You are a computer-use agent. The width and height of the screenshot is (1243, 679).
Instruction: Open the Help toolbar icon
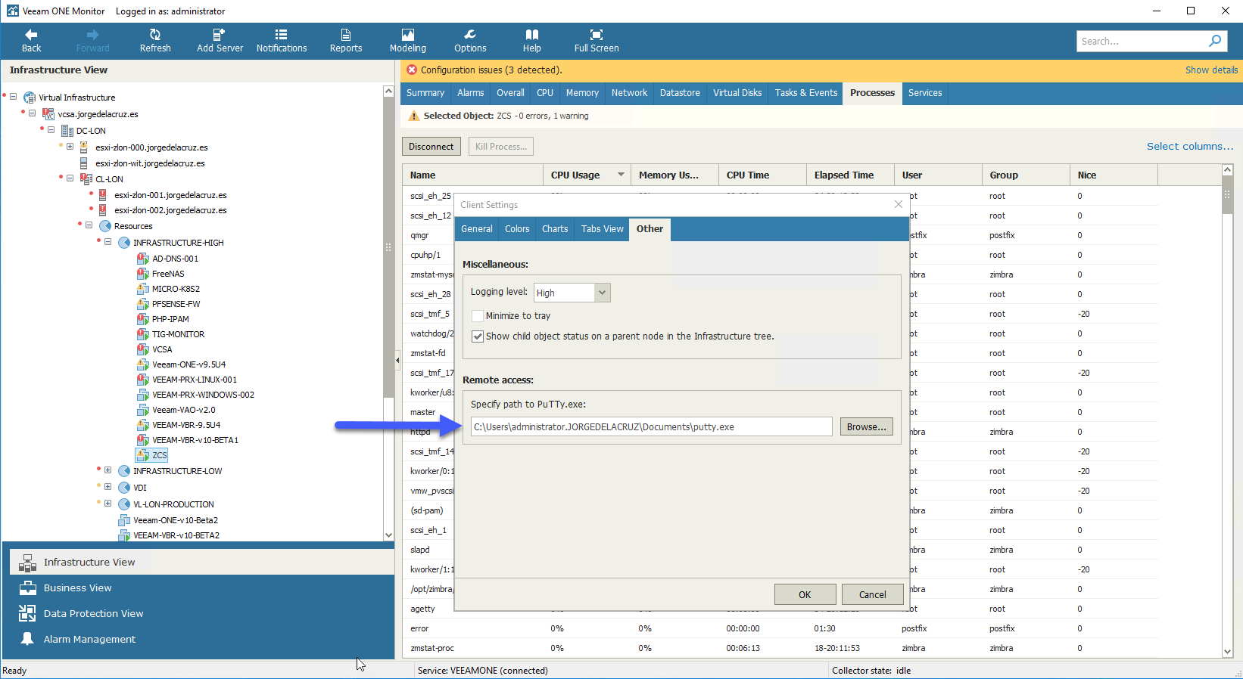(532, 35)
